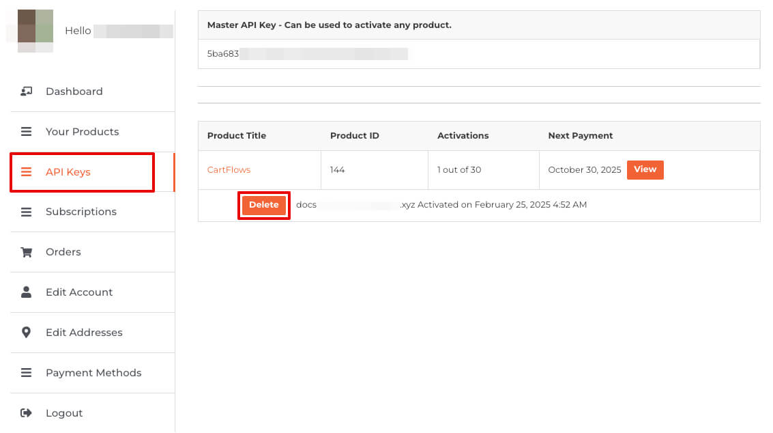
Task: Click the Subscriptions list icon
Action: [27, 212]
